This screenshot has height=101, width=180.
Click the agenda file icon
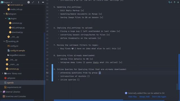pyautogui.click(x=5, y=83)
